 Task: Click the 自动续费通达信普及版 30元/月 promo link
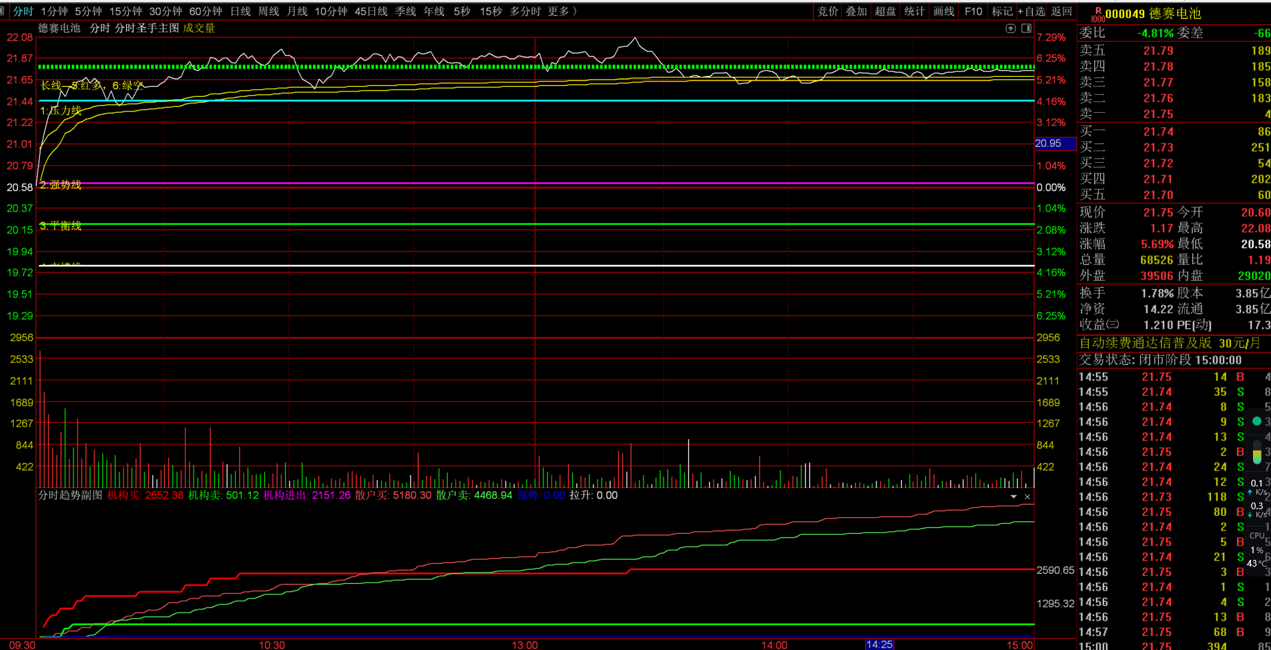coord(1170,343)
